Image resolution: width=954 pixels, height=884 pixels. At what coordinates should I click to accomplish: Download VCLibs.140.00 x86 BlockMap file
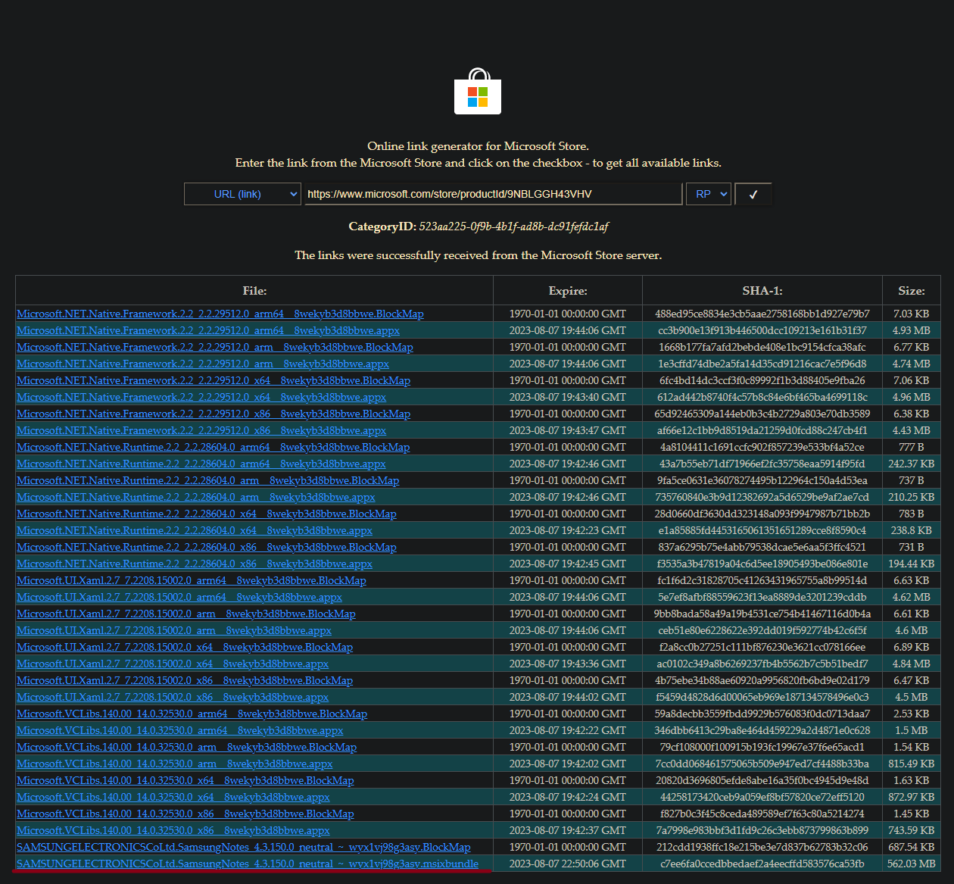point(185,814)
